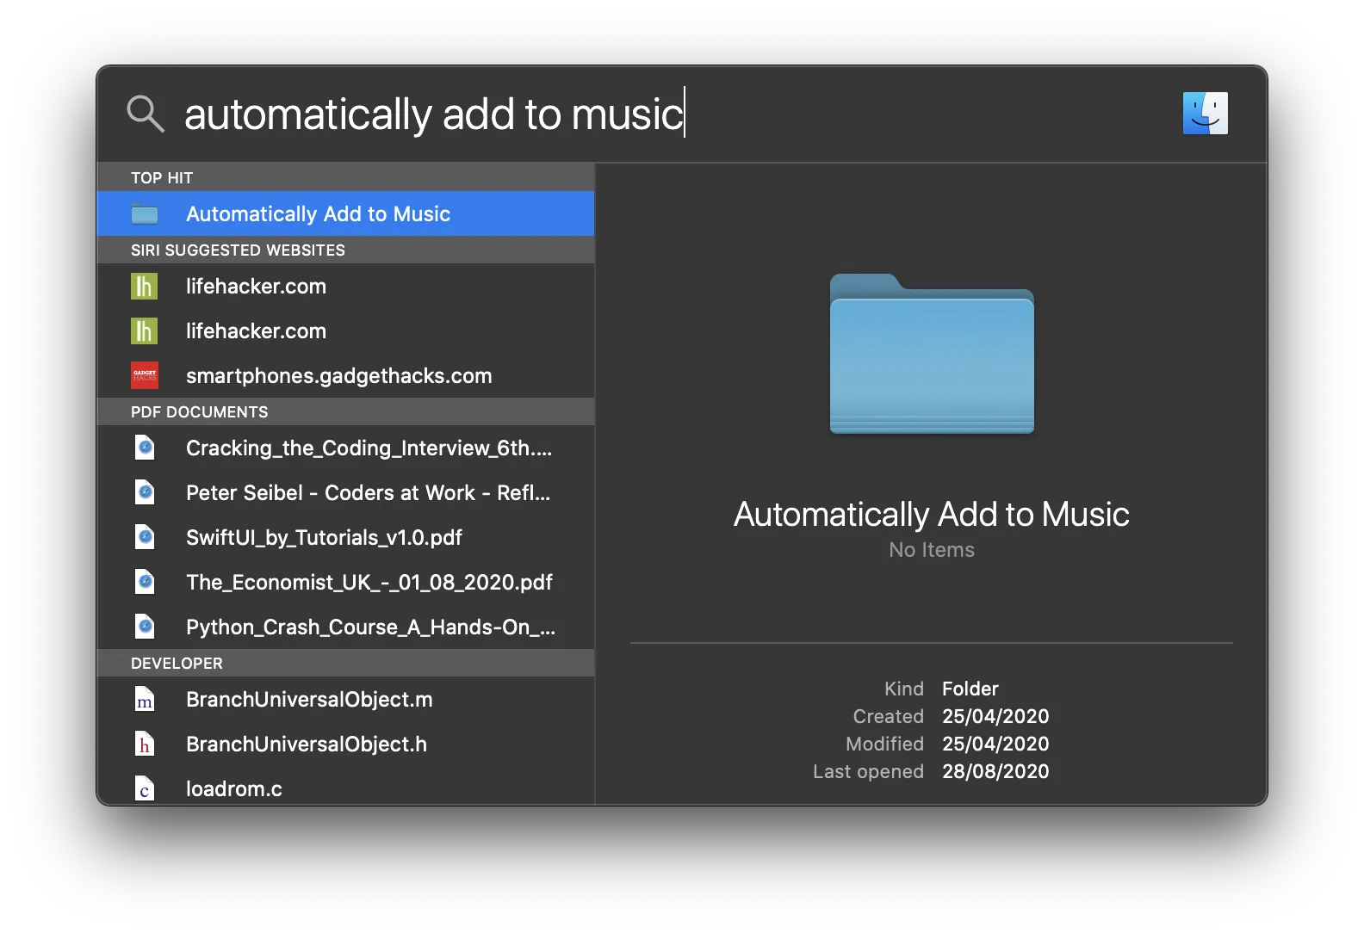
Task: Click the second lifehacker.com favicon
Action: (x=145, y=331)
